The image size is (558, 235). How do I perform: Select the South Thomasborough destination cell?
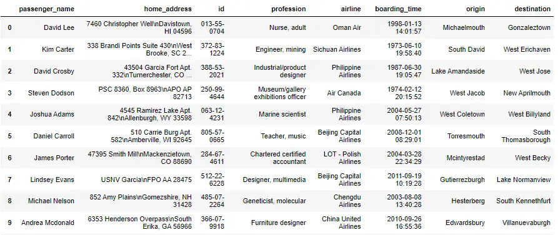(x=526, y=136)
